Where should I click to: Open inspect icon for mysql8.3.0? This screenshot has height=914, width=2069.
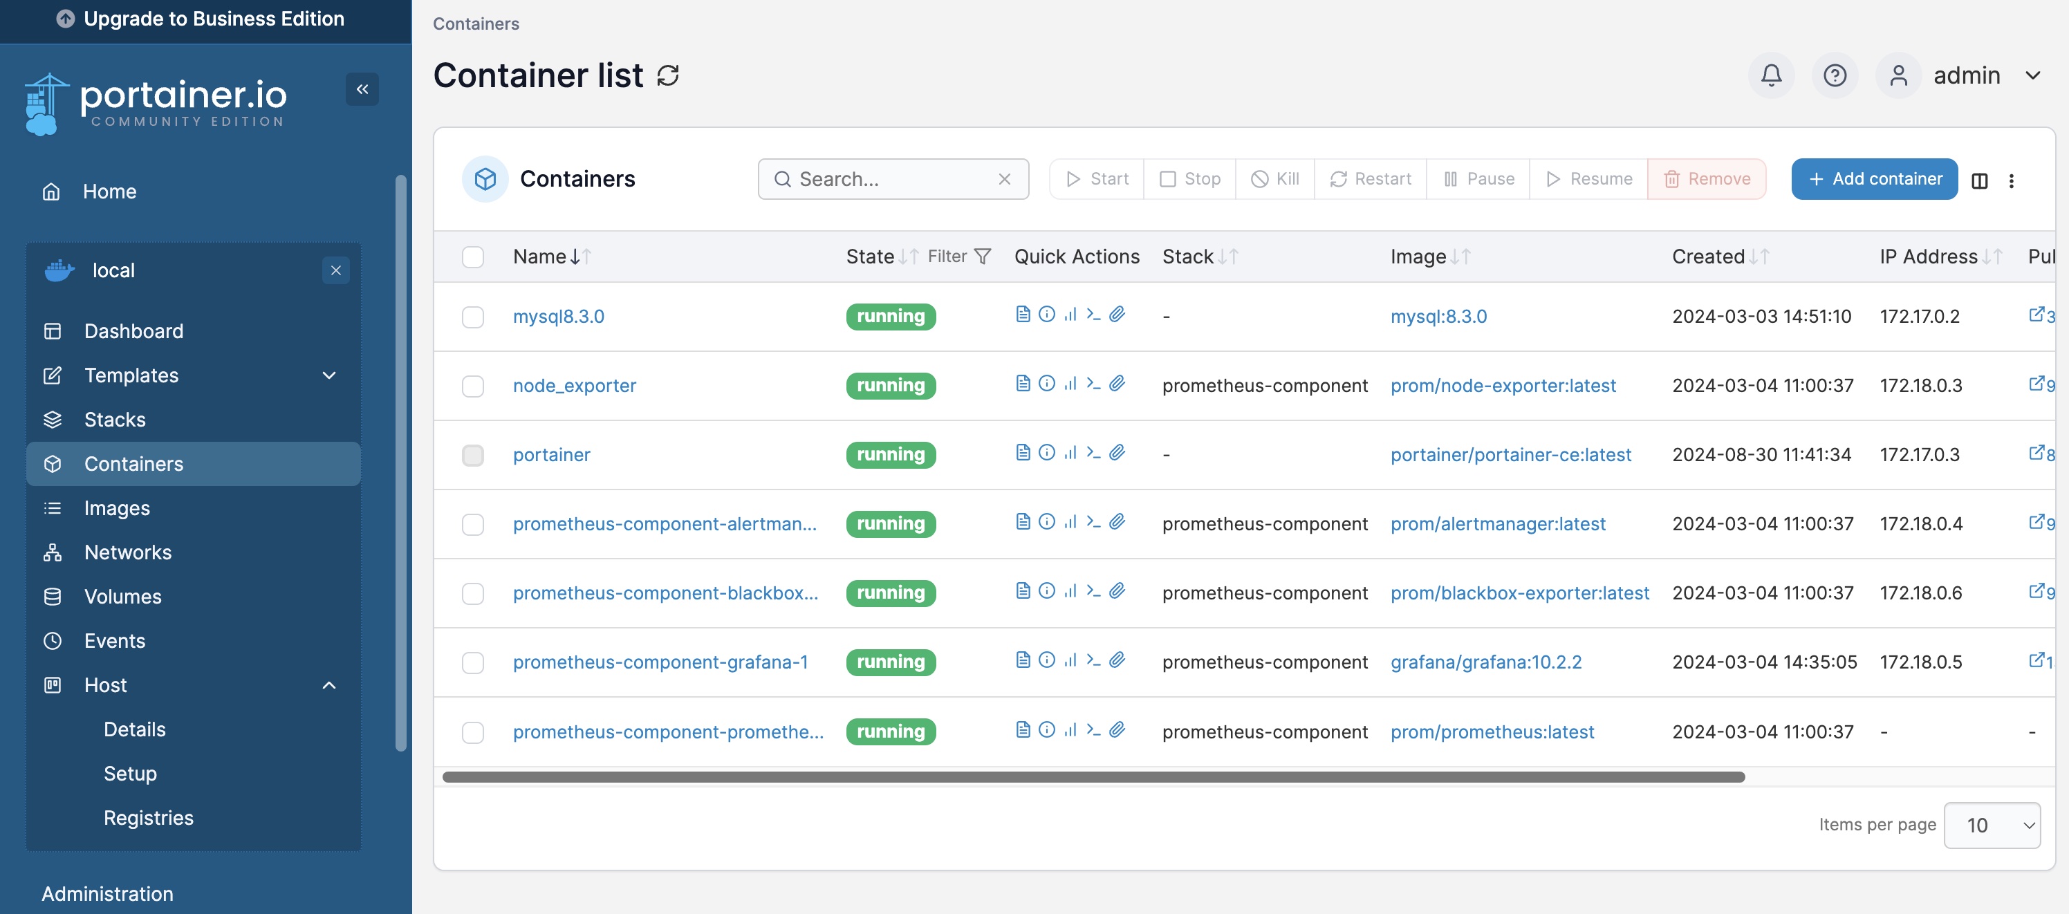1046,314
